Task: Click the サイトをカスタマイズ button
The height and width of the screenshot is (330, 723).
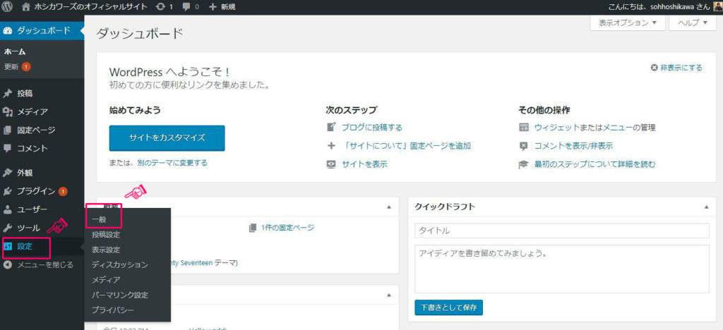Action: point(167,137)
